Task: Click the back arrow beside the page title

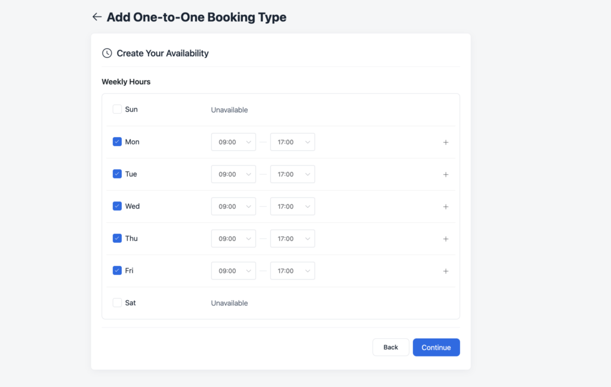Action: 97,17
